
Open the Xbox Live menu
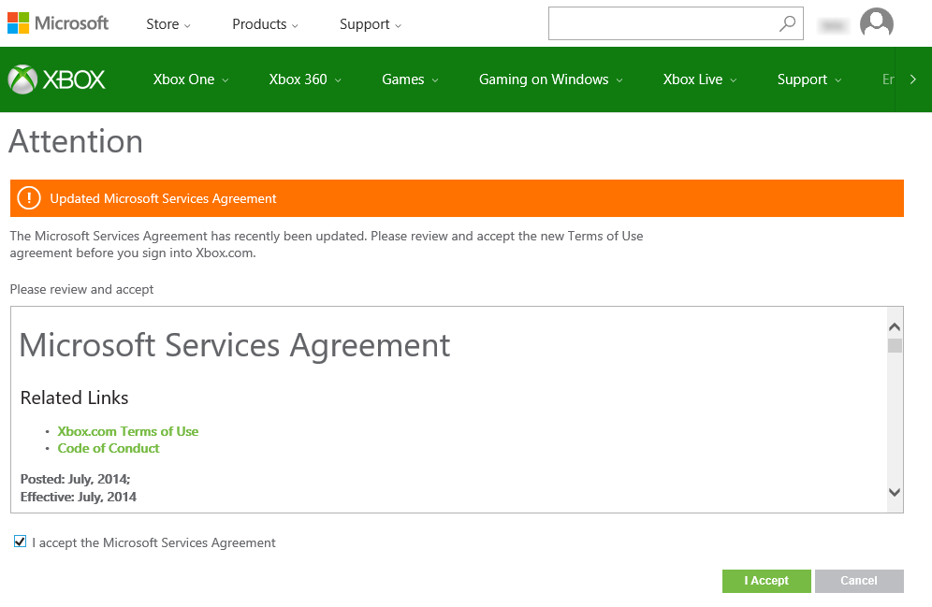coord(700,79)
